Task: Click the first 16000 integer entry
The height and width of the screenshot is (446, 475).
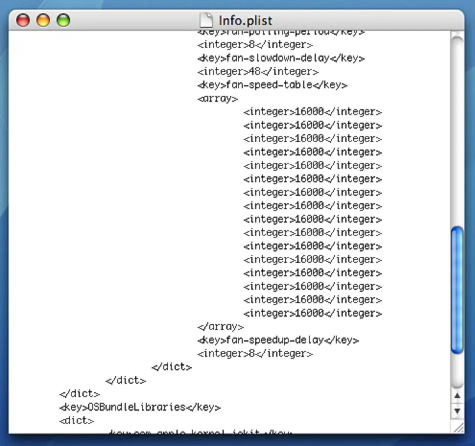Action: point(312,111)
